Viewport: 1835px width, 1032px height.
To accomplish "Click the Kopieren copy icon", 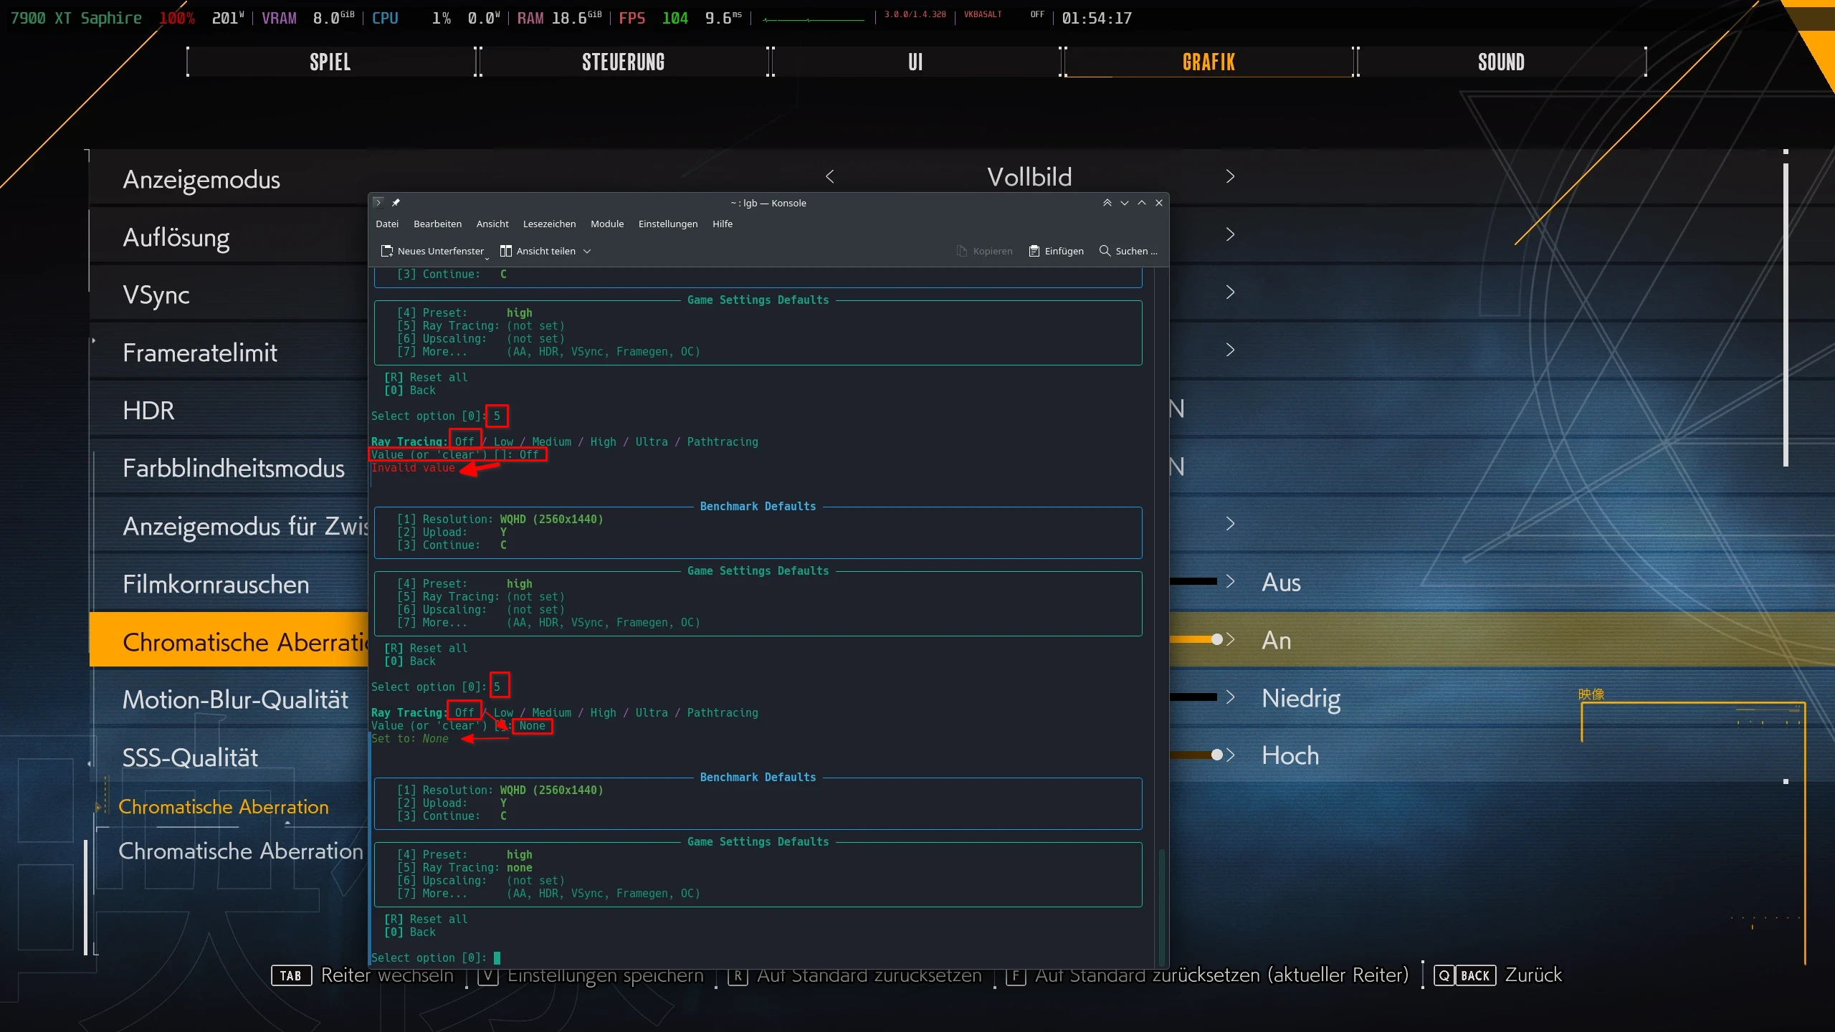I will [962, 251].
